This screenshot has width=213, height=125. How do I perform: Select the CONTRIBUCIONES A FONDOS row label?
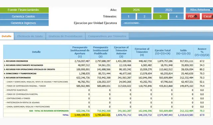point(18,98)
